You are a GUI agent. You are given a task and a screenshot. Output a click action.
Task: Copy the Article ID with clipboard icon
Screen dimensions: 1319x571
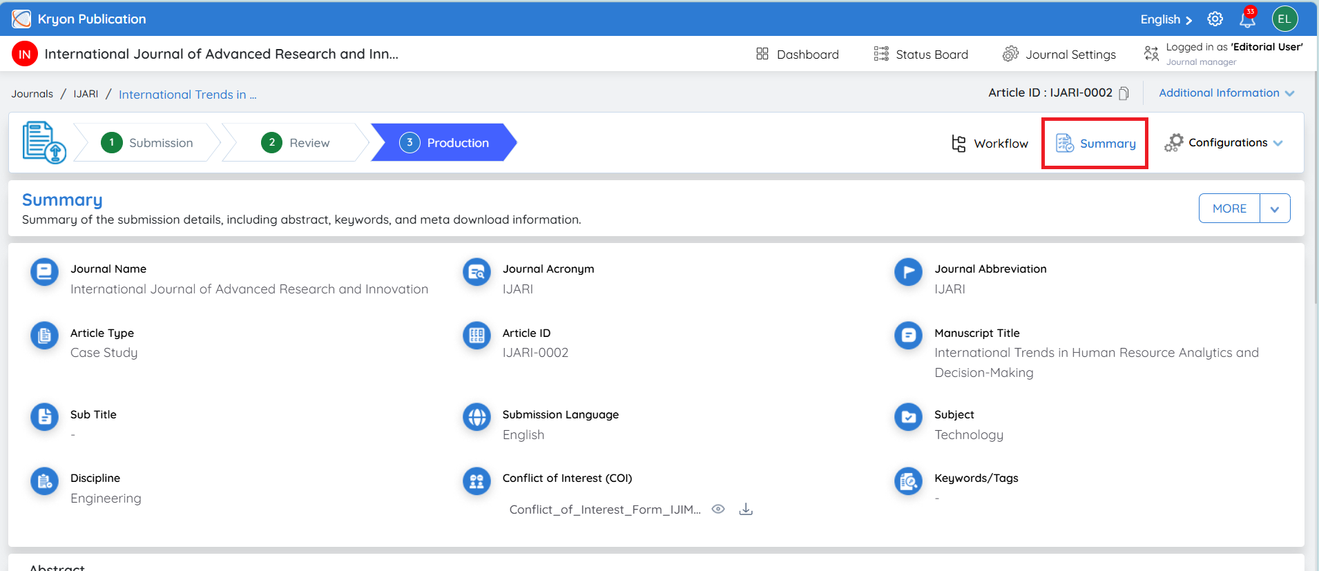pos(1124,93)
